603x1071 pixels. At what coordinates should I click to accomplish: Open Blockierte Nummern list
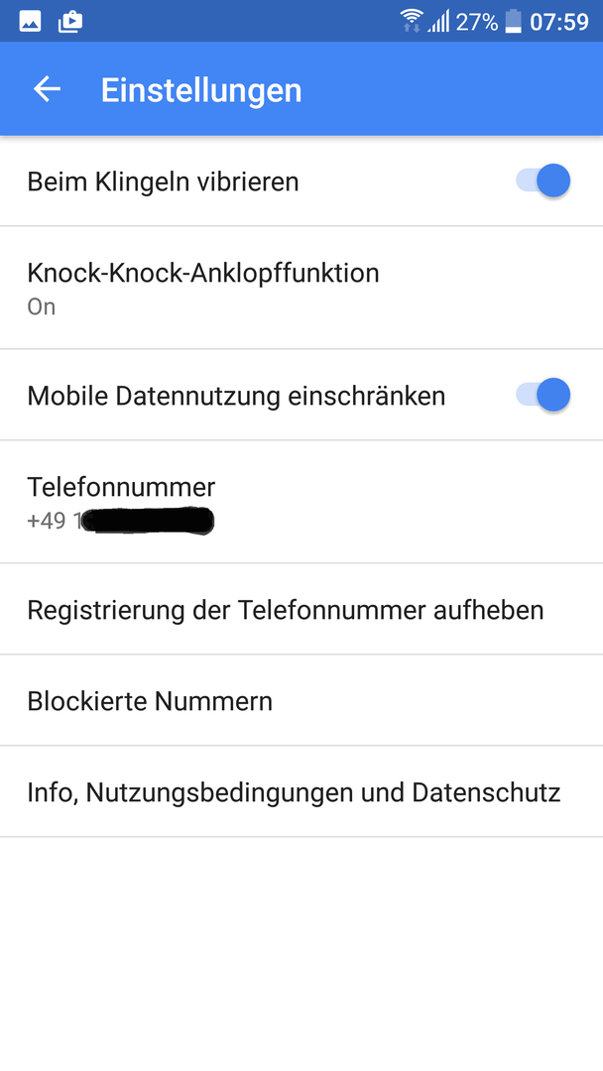(x=301, y=701)
